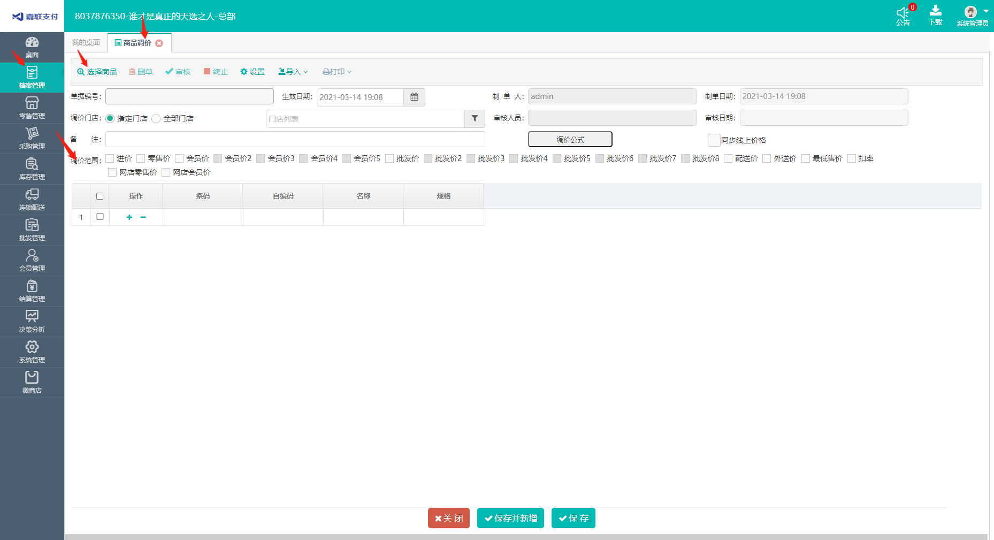
Task: Check the 会员价 checkbox
Action: click(179, 158)
